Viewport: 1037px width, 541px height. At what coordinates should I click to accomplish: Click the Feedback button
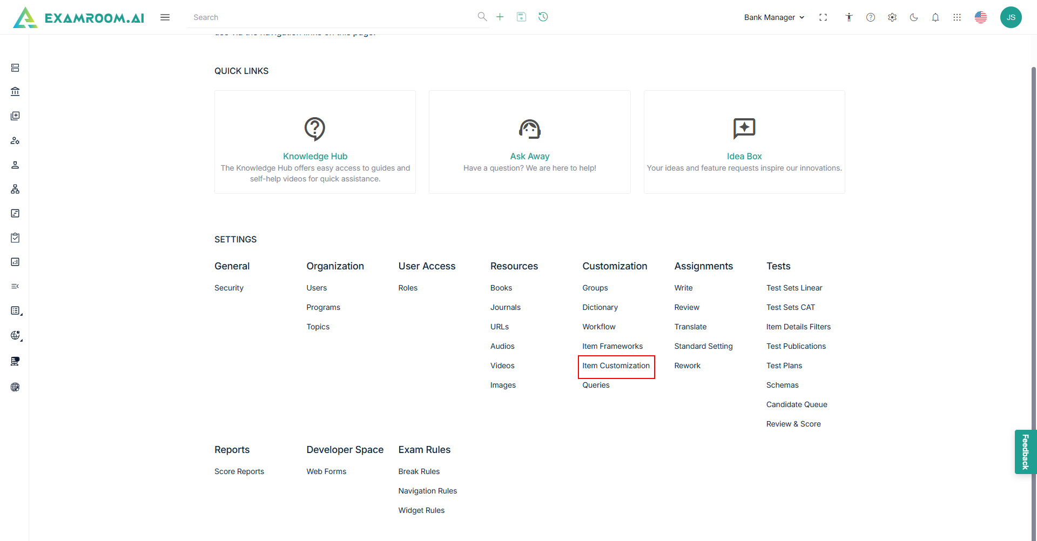pos(1025,452)
